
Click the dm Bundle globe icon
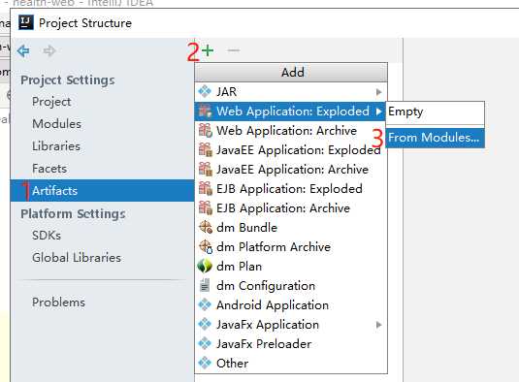206,228
